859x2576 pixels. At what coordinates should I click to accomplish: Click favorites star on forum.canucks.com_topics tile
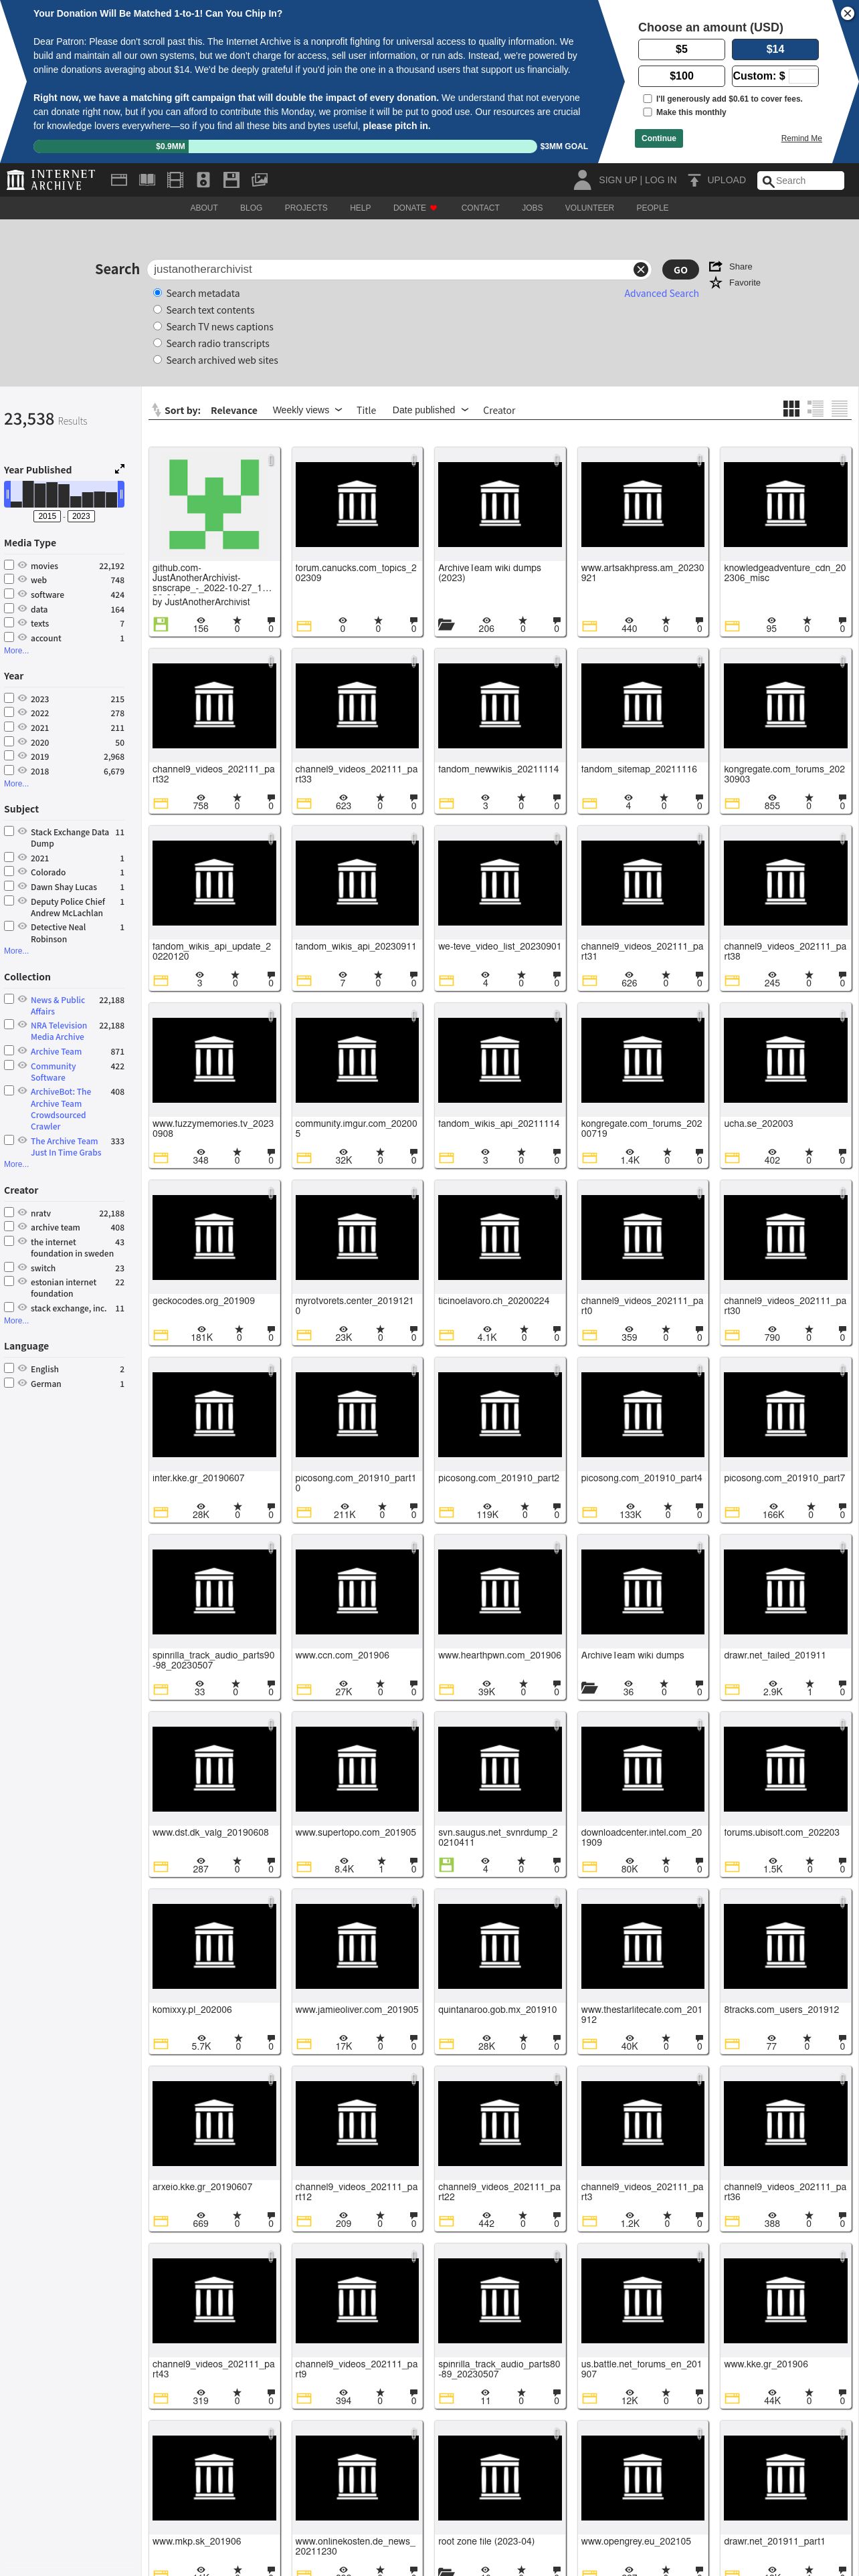pos(378,620)
